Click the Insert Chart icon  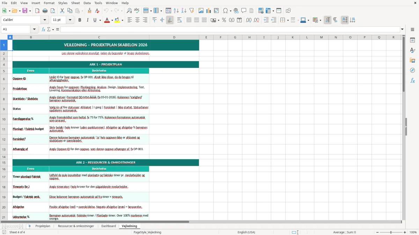point(209,11)
